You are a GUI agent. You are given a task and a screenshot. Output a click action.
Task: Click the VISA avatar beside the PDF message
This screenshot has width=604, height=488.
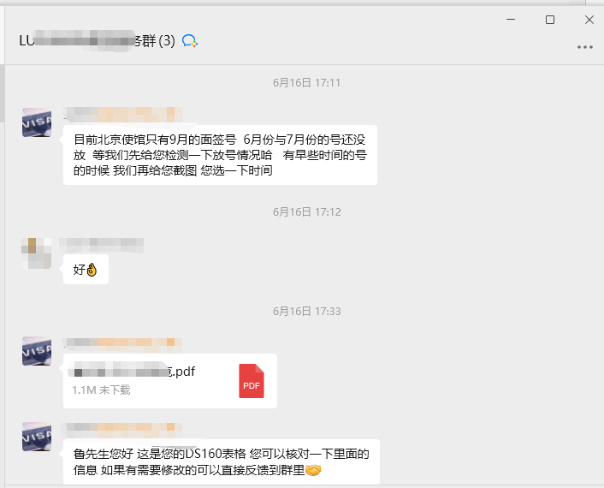coord(37,351)
